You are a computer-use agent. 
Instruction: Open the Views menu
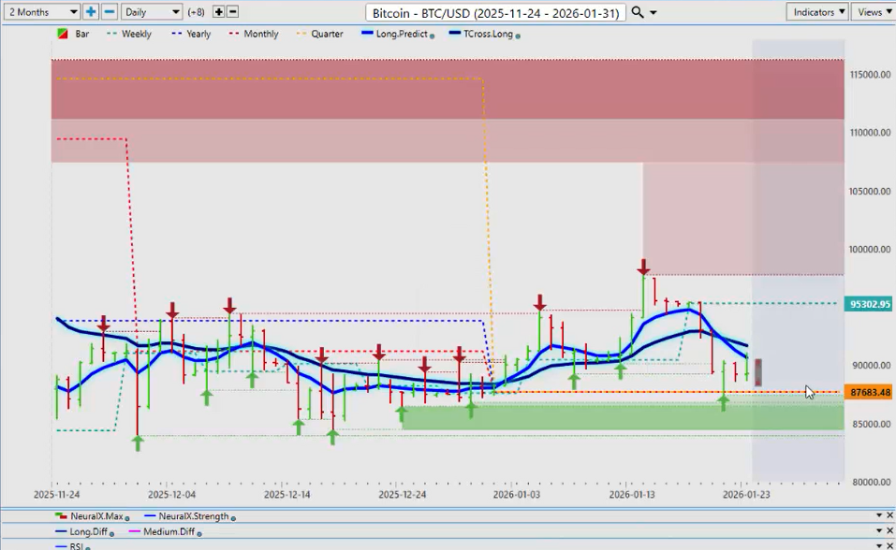tap(873, 12)
